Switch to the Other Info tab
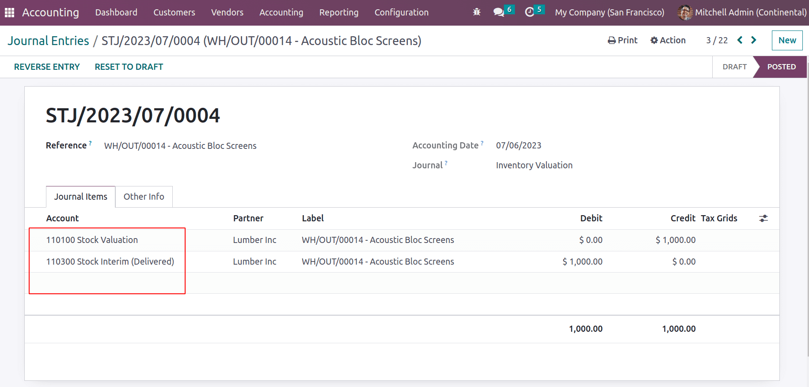Screen dimensions: 809x387 [x=144, y=197]
